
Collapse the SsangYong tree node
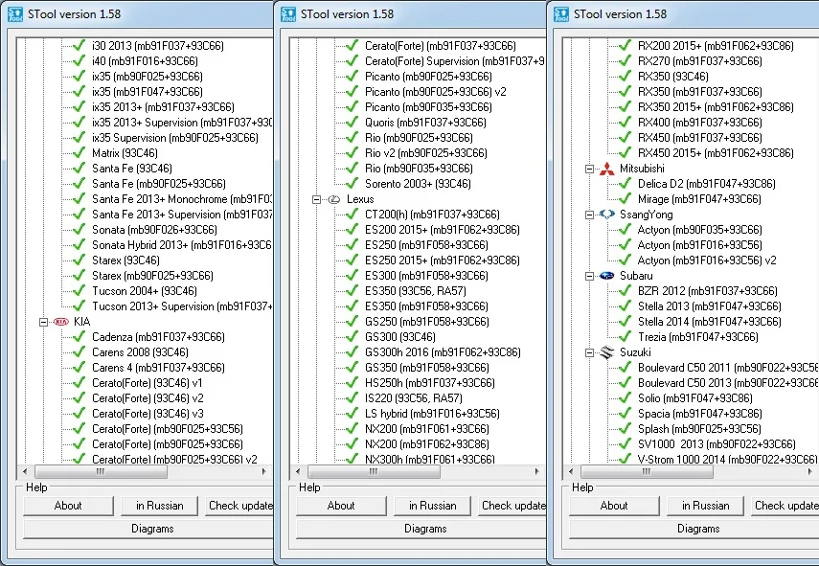coord(589,215)
